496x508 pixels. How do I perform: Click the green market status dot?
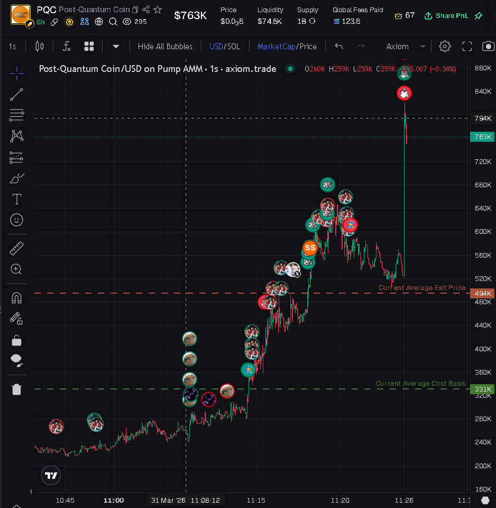290,69
